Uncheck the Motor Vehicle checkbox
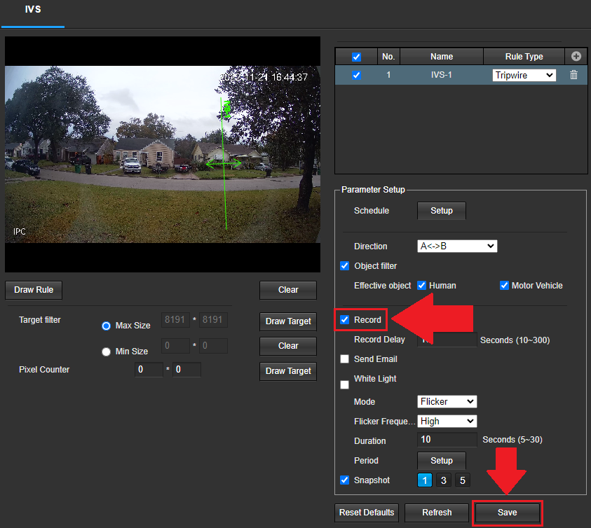 point(504,286)
